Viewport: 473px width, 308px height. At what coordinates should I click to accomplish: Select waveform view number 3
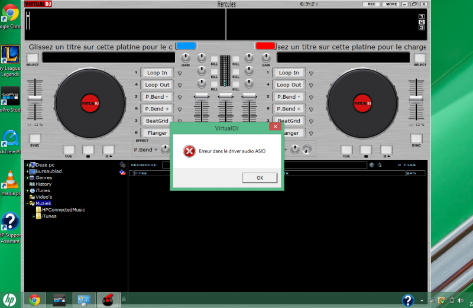click(x=422, y=28)
